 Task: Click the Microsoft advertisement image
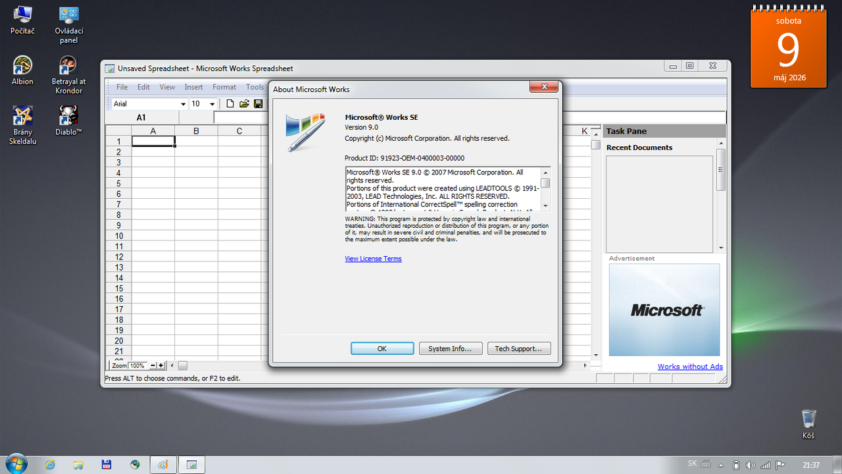click(x=664, y=310)
